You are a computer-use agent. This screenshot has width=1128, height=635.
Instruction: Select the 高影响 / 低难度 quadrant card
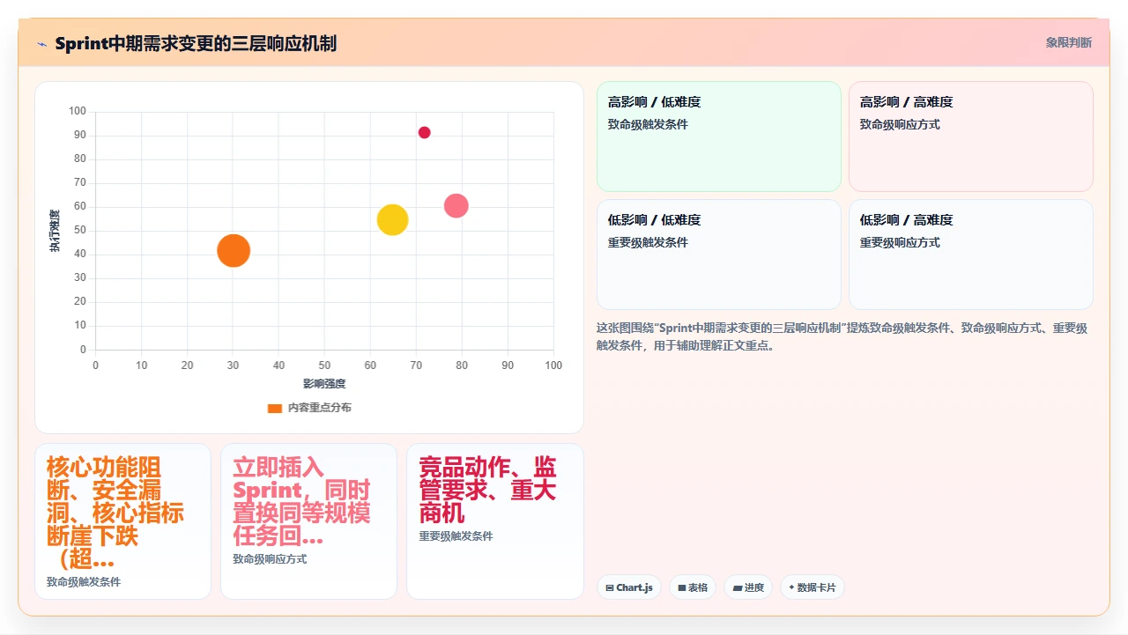[719, 137]
